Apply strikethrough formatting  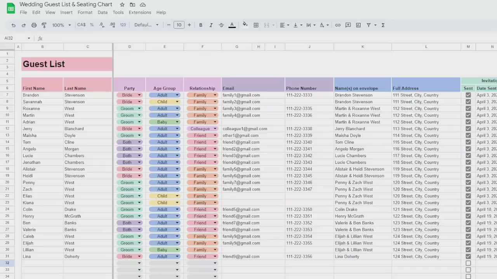pos(221,25)
